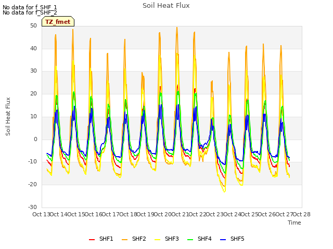Click the blue SHF5 legend swatch
333x249 pixels.
(x=223, y=240)
